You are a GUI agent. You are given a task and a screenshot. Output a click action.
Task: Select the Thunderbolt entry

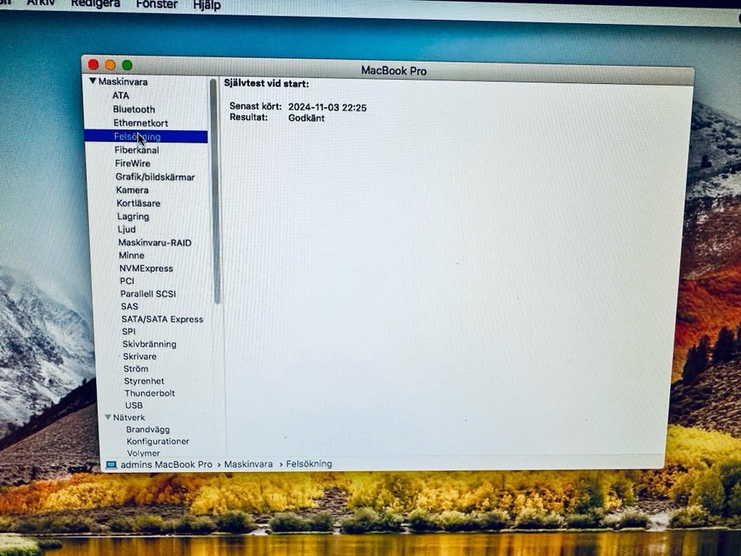[x=149, y=394]
